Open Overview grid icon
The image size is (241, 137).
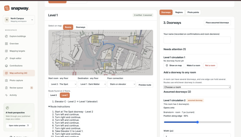tap(6, 44)
